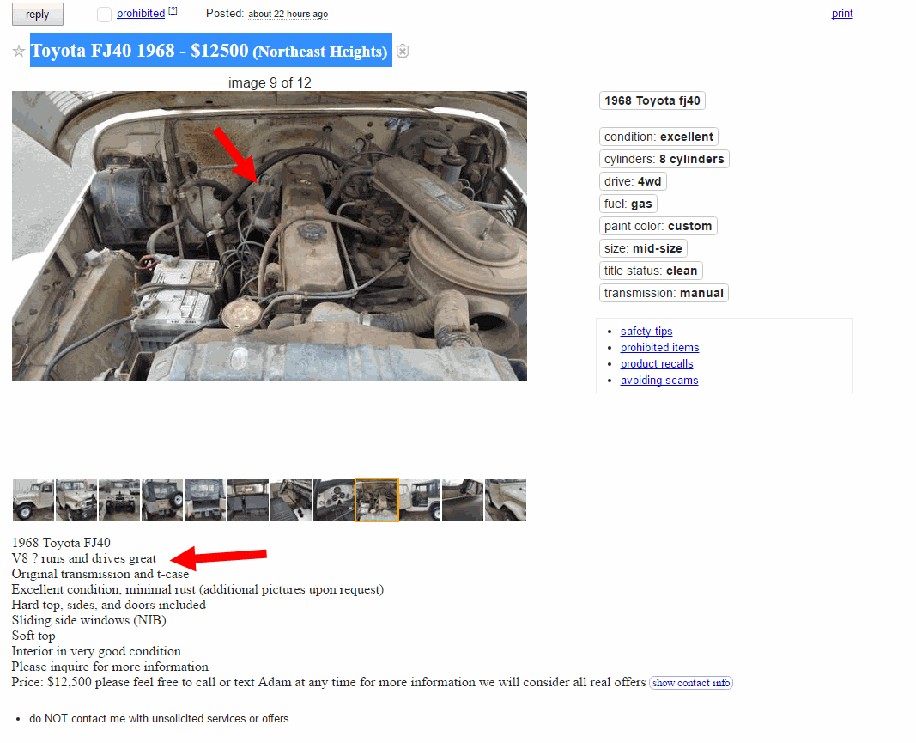The image size is (916, 743).
Task: Select the eighth thumbnail showing dashboard gauges
Action: (334, 500)
